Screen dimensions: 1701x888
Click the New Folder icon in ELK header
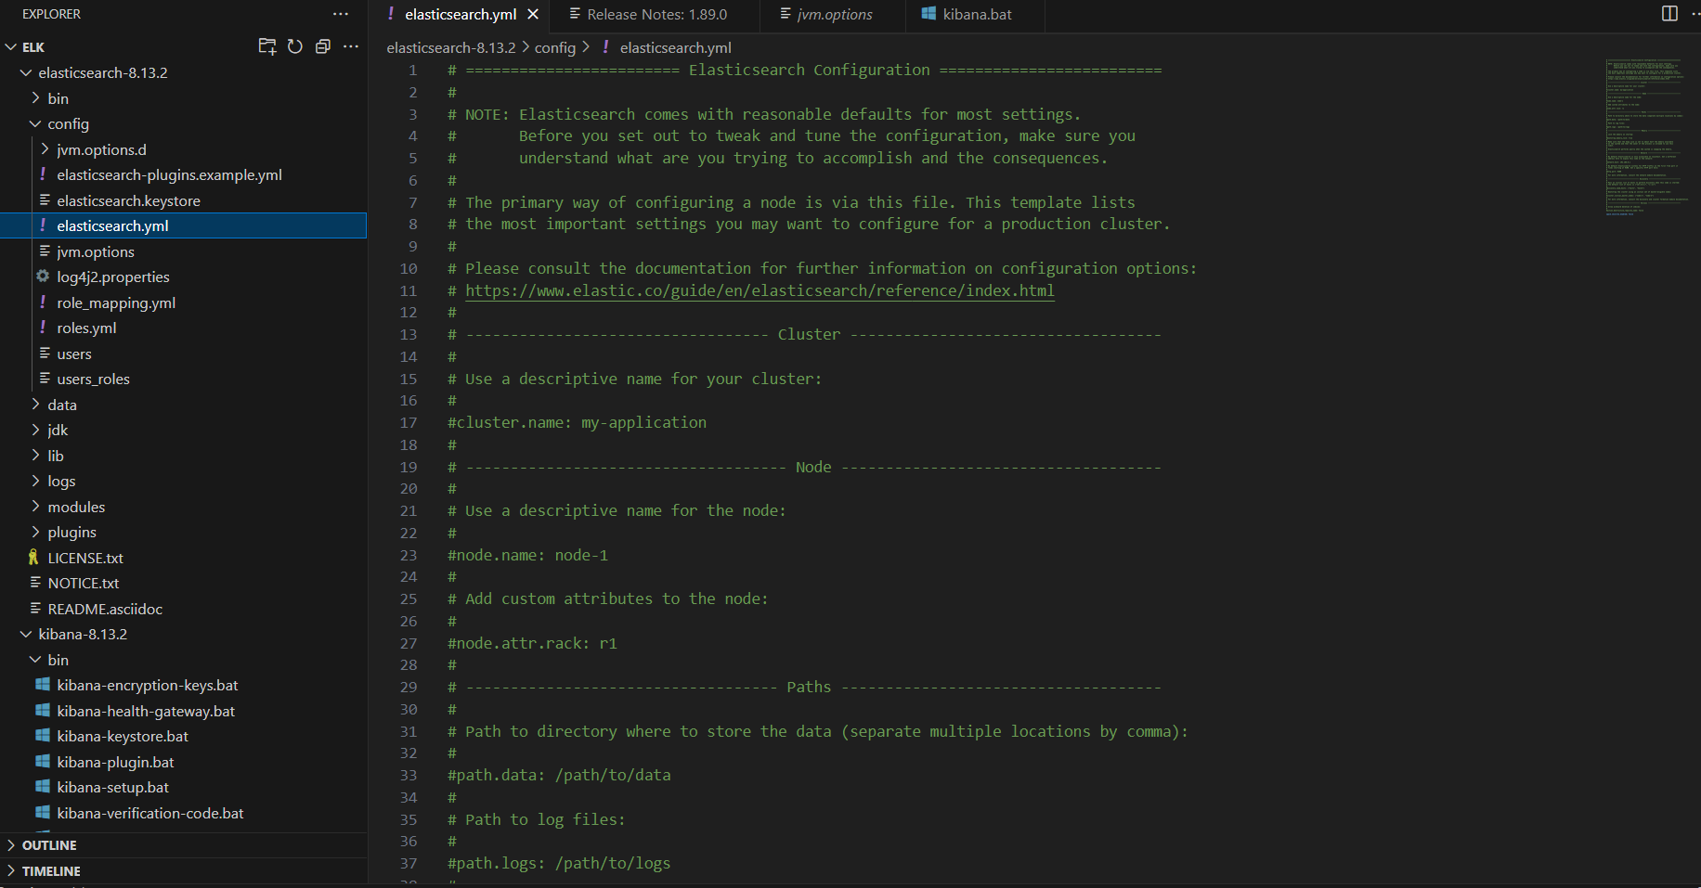(267, 46)
